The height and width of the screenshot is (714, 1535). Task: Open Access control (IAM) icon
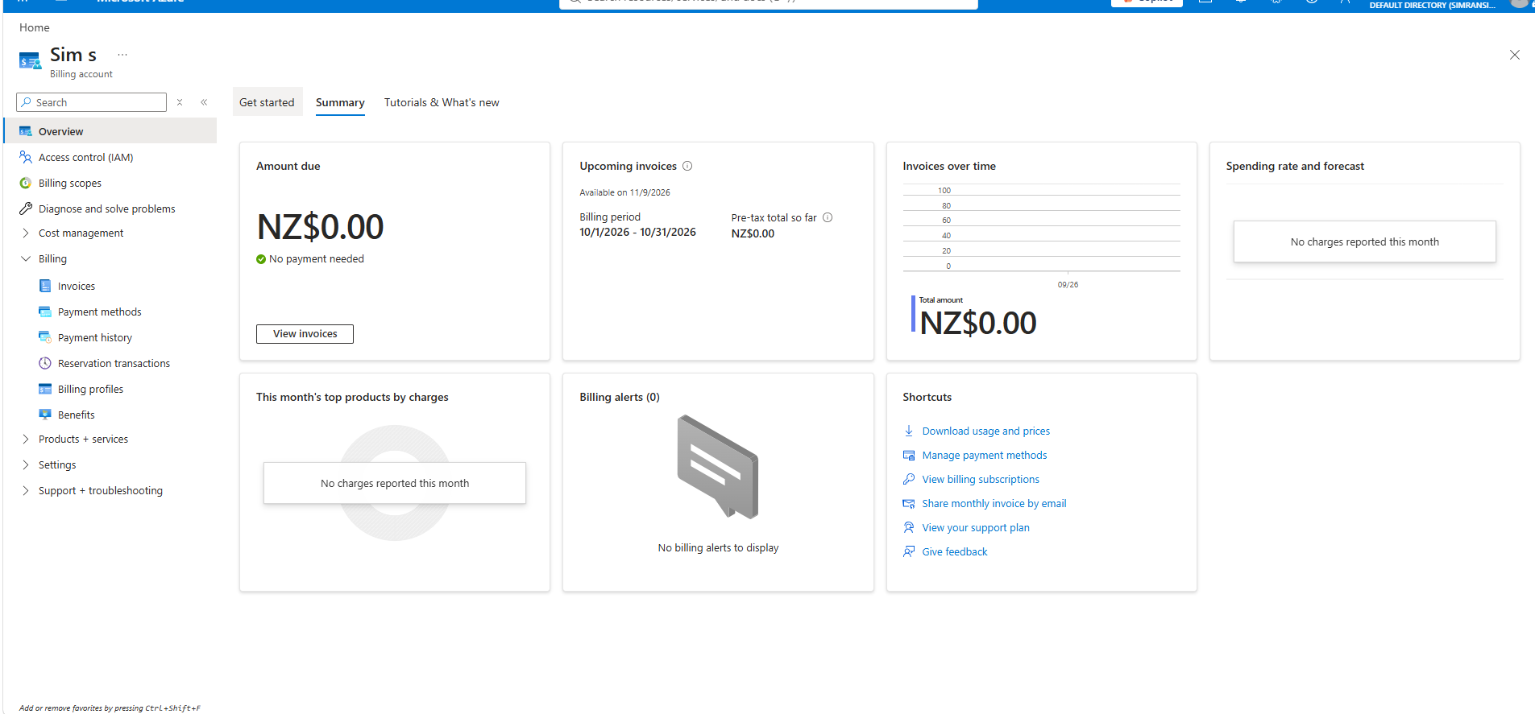point(26,157)
